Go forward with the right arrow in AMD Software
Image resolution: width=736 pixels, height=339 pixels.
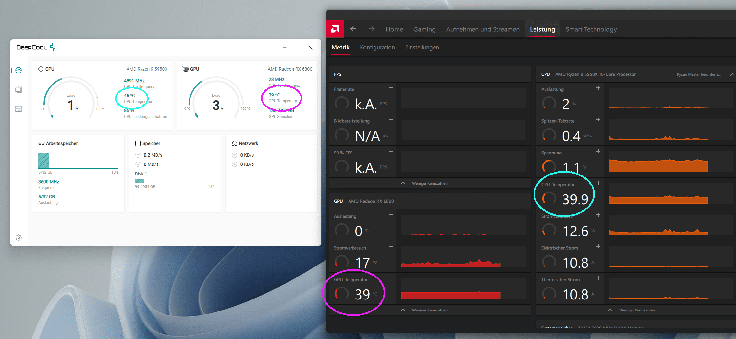(x=372, y=29)
